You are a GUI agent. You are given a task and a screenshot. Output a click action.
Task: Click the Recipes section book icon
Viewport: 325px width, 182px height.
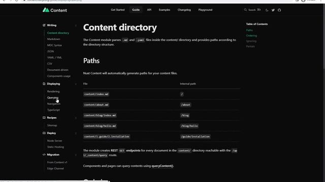point(44,118)
